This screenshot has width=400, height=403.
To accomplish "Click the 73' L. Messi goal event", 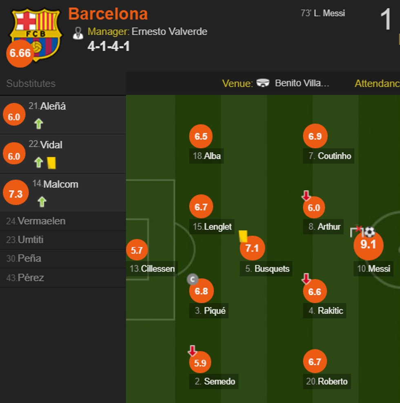I will point(323,14).
